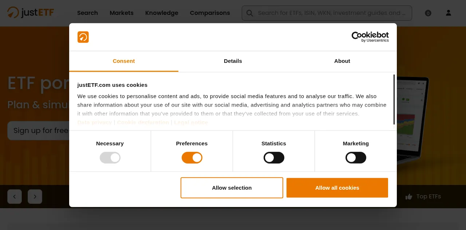The width and height of the screenshot is (466, 230).
Task: Open the user account icon
Action: pos(449,13)
